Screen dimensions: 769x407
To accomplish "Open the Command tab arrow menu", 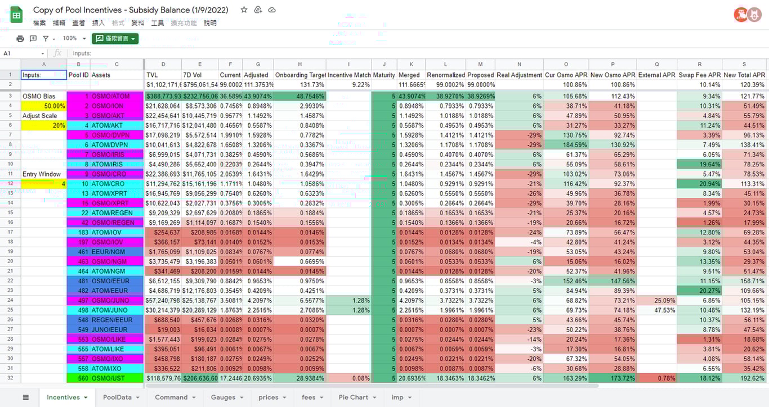I will 193,397.
